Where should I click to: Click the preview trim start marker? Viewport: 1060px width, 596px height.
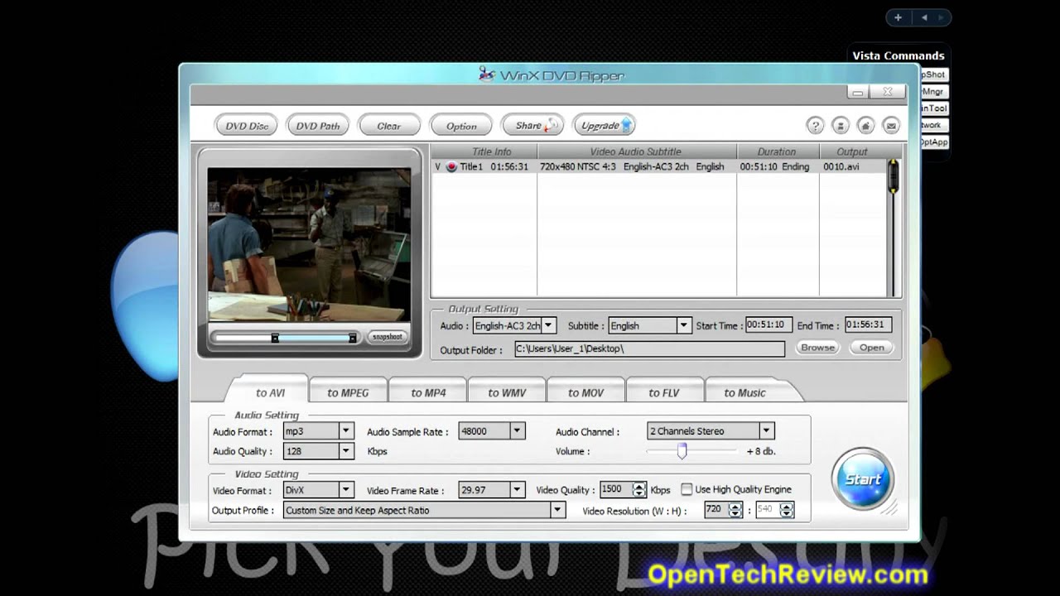click(275, 338)
